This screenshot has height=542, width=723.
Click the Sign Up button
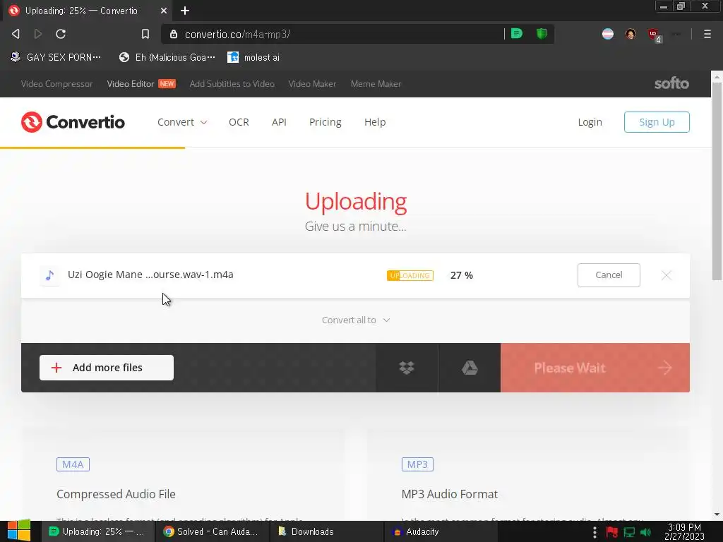pos(657,122)
